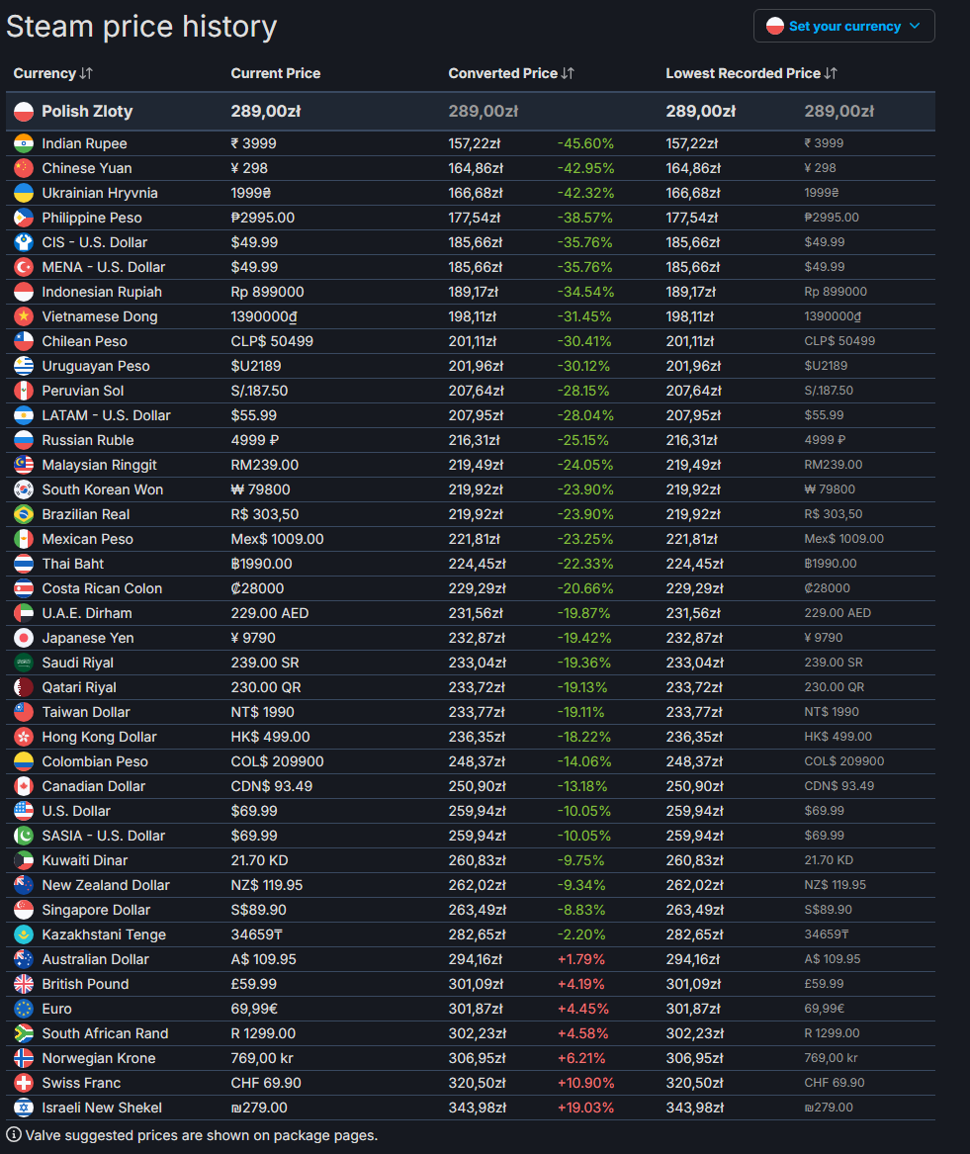
Task: Open the Set your currency dropdown
Action: (844, 26)
